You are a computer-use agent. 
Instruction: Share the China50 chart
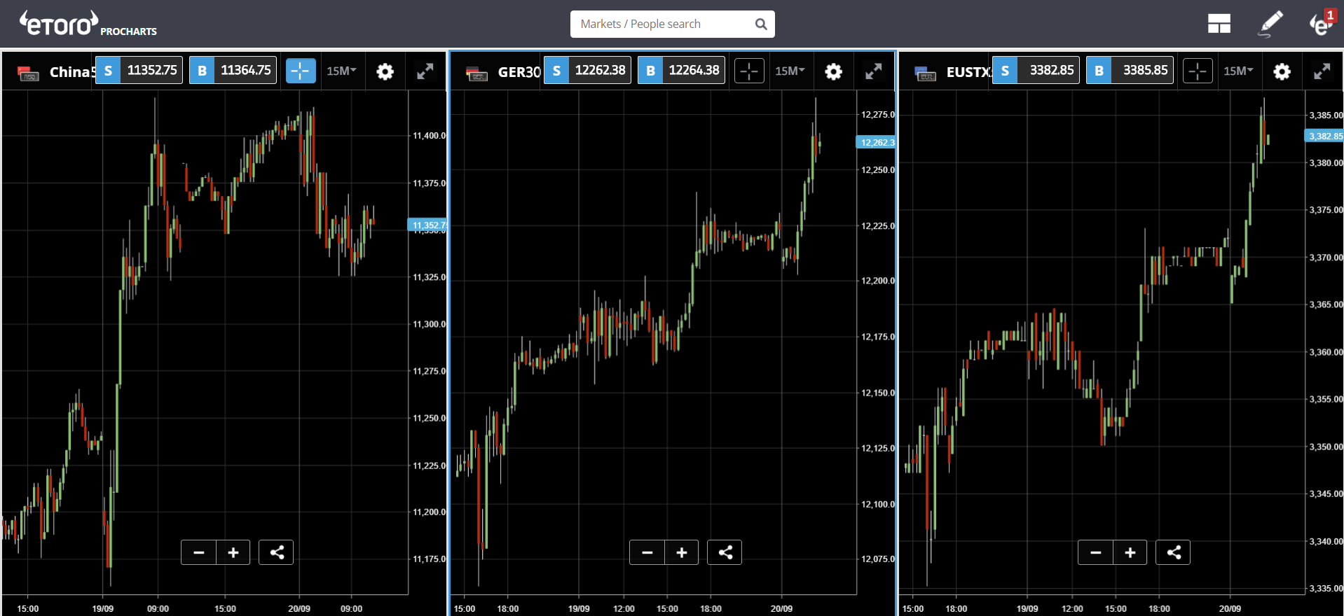coord(276,552)
